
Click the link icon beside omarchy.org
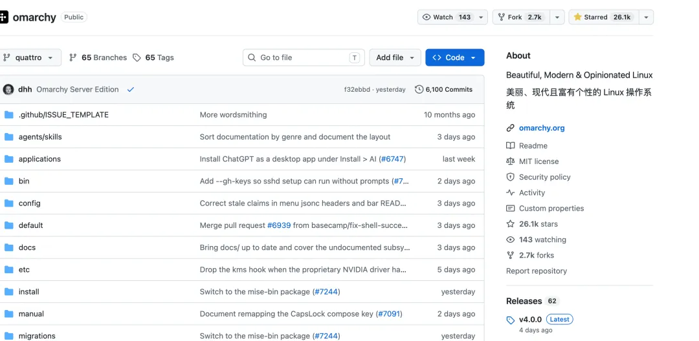coord(511,128)
